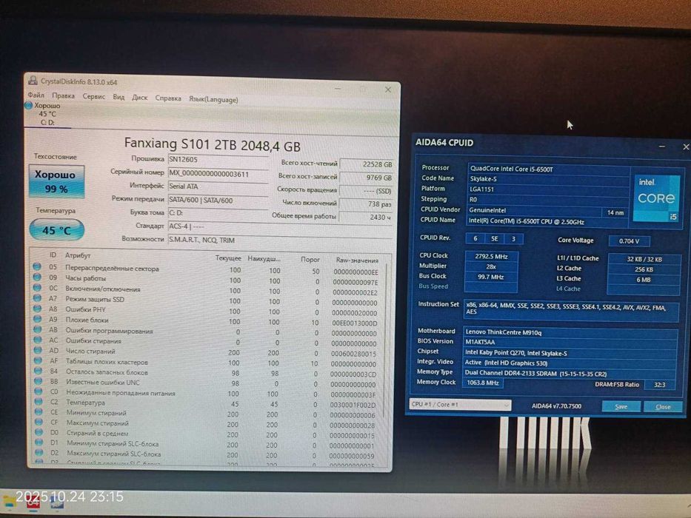Click the DRAM:FSB Ratio value 32:3
691x518 pixels.
(659, 385)
